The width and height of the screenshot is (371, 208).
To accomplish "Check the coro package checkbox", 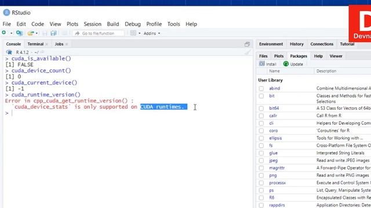I will 261,131.
